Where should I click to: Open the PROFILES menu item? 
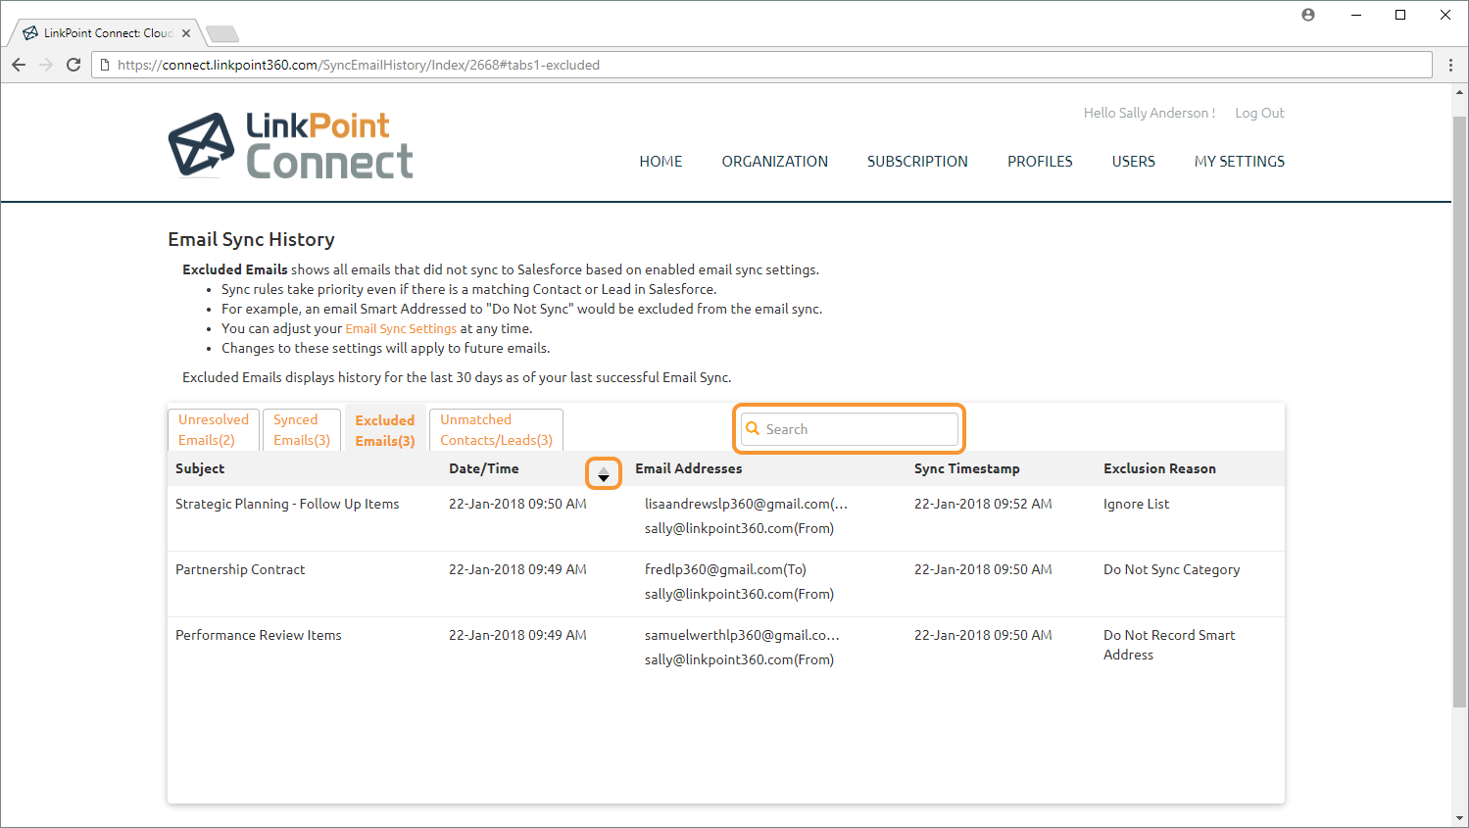pyautogui.click(x=1040, y=162)
